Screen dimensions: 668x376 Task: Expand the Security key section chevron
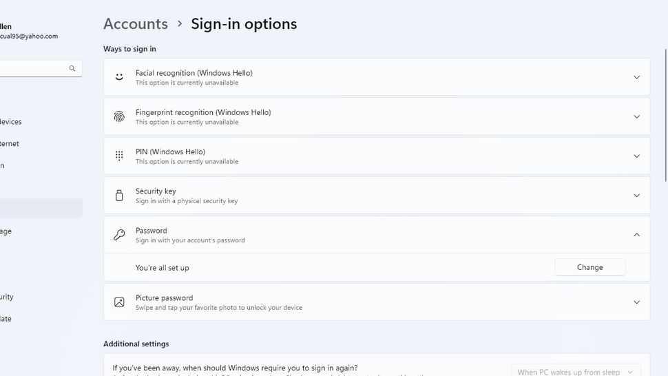(636, 196)
